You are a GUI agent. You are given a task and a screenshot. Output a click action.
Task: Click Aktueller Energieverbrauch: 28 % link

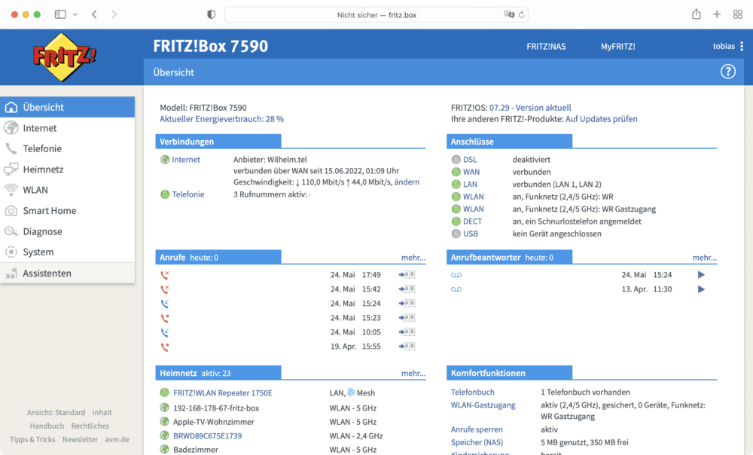pos(221,119)
